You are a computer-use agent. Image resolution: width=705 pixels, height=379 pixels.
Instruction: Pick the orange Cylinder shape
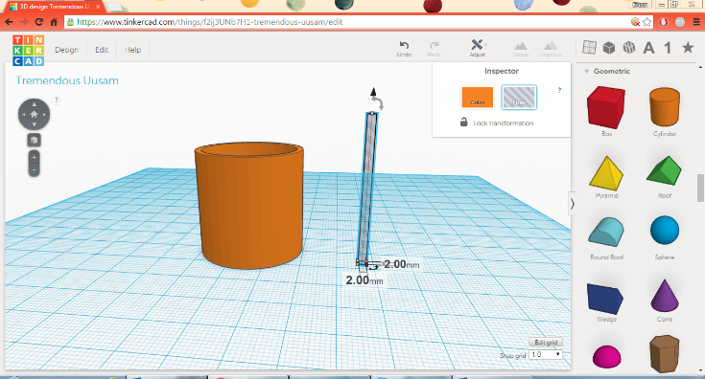pyautogui.click(x=665, y=107)
